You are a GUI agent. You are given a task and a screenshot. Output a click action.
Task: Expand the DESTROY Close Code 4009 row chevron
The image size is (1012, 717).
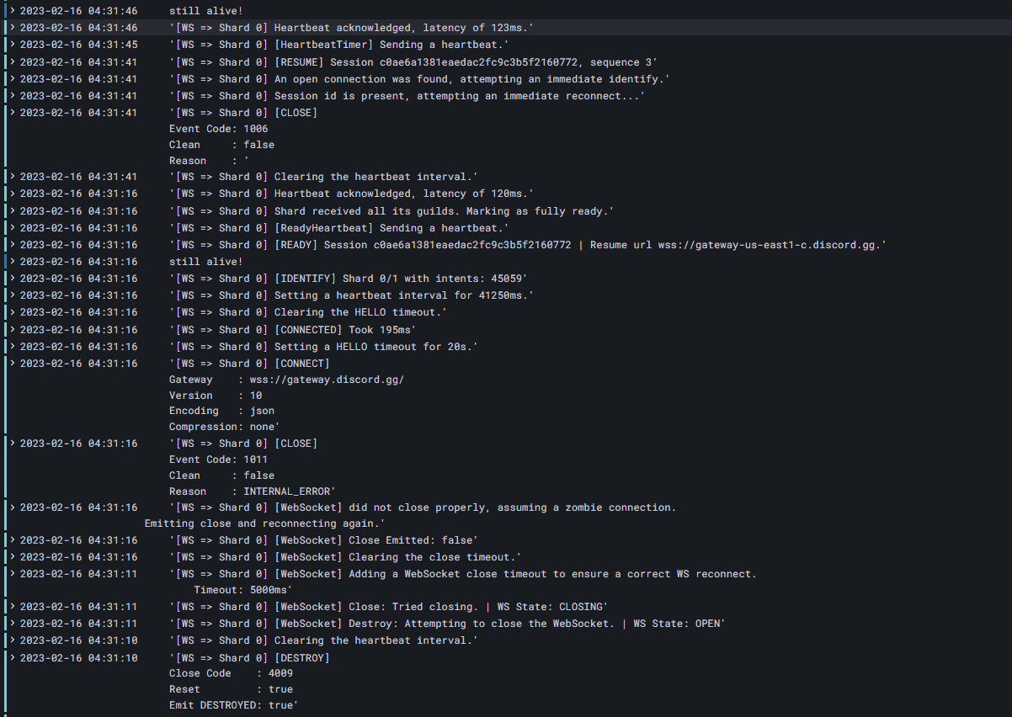click(x=13, y=658)
